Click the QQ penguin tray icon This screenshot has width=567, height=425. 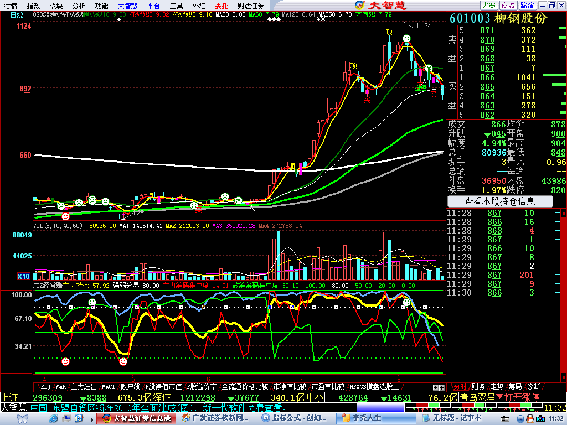530,419
